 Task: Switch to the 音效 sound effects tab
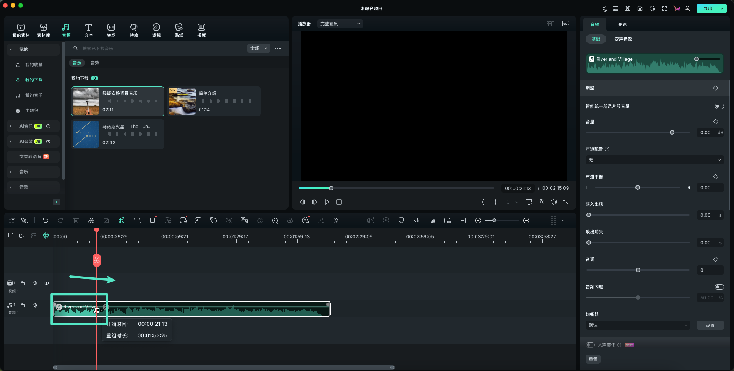coord(95,63)
